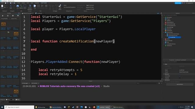Click the Firefox icon in the taskbar
Image resolution: width=195 pixels, height=109 pixels.
click(94, 107)
